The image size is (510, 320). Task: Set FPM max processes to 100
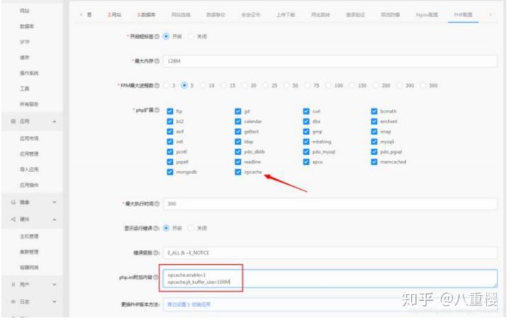328,86
